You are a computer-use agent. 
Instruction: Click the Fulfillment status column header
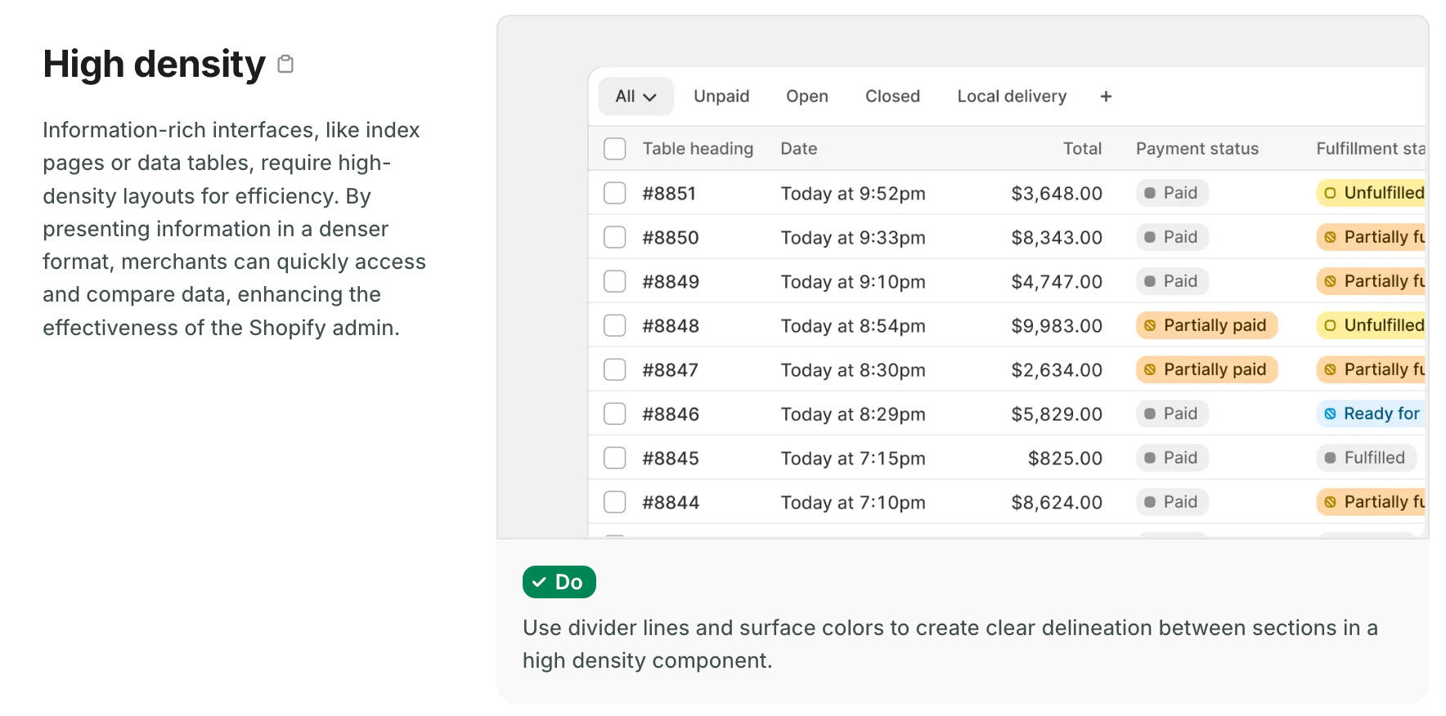pyautogui.click(x=1370, y=149)
